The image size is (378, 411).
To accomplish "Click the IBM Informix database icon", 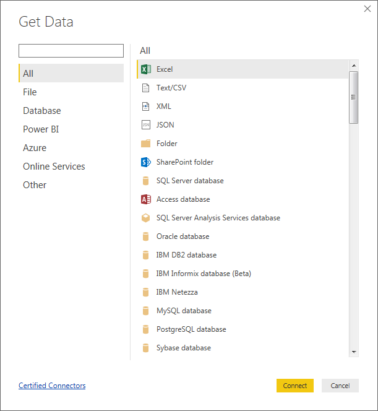I will coord(145,274).
